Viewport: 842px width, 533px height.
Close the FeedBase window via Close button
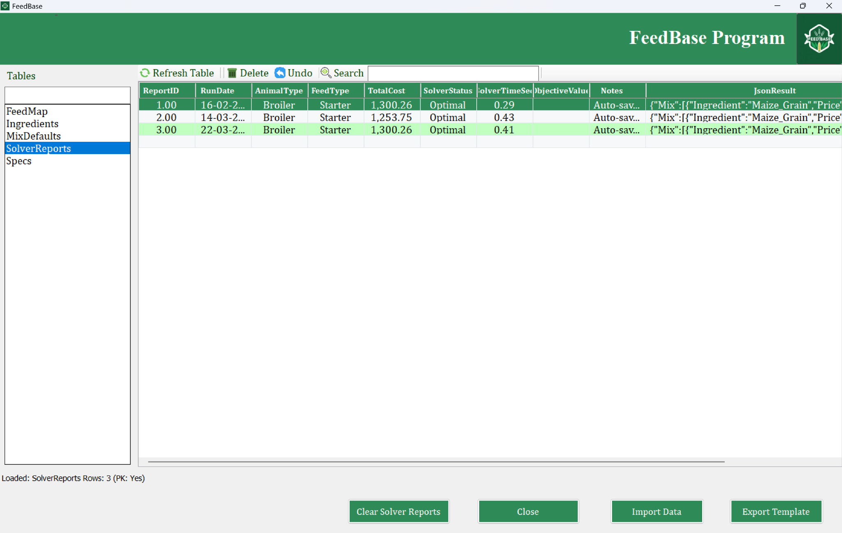tap(528, 511)
